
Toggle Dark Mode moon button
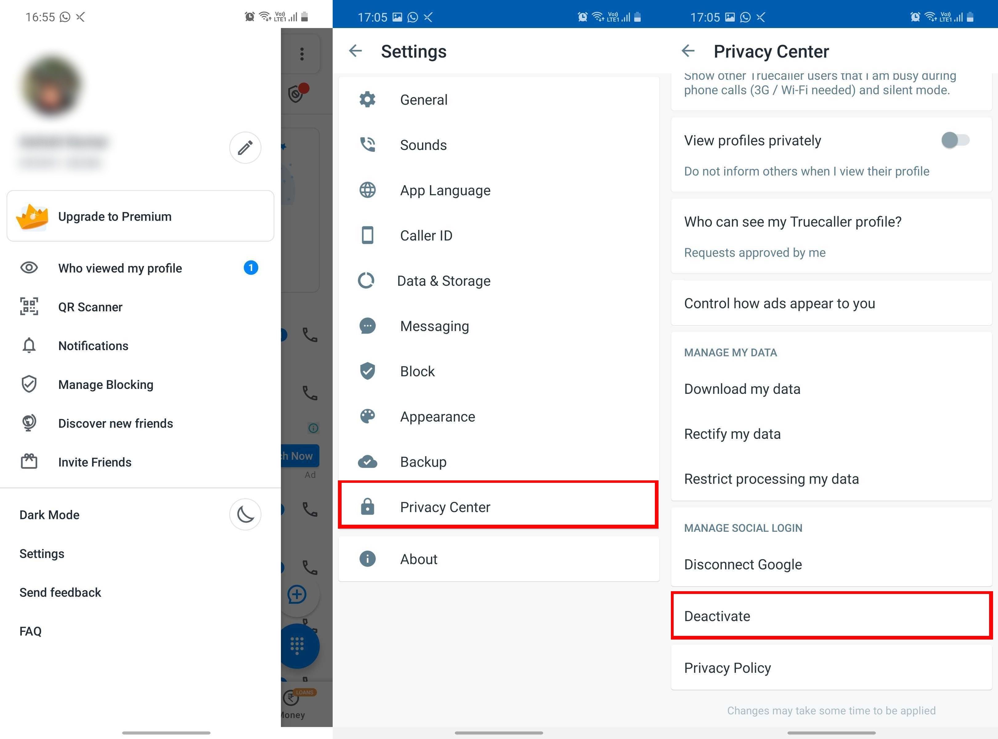[x=245, y=515]
